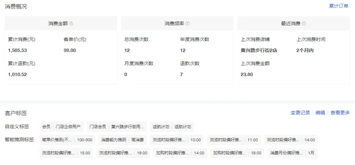The height and width of the screenshot is (165, 355).
Task: Open 变更记录 for customer tags
Action: pyautogui.click(x=300, y=113)
